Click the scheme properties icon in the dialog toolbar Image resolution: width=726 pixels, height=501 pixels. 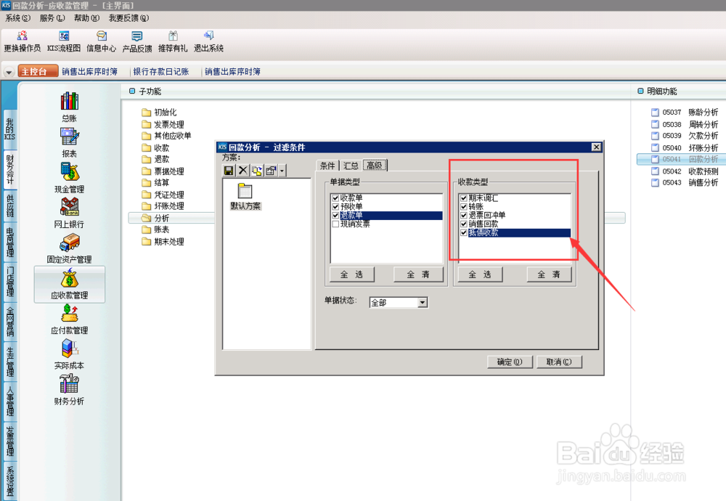point(271,171)
